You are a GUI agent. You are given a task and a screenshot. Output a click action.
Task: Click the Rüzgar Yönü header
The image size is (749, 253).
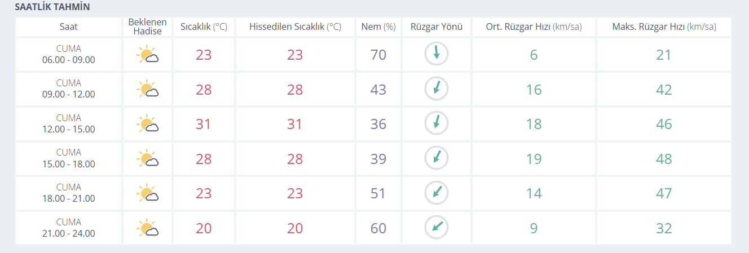pyautogui.click(x=437, y=26)
